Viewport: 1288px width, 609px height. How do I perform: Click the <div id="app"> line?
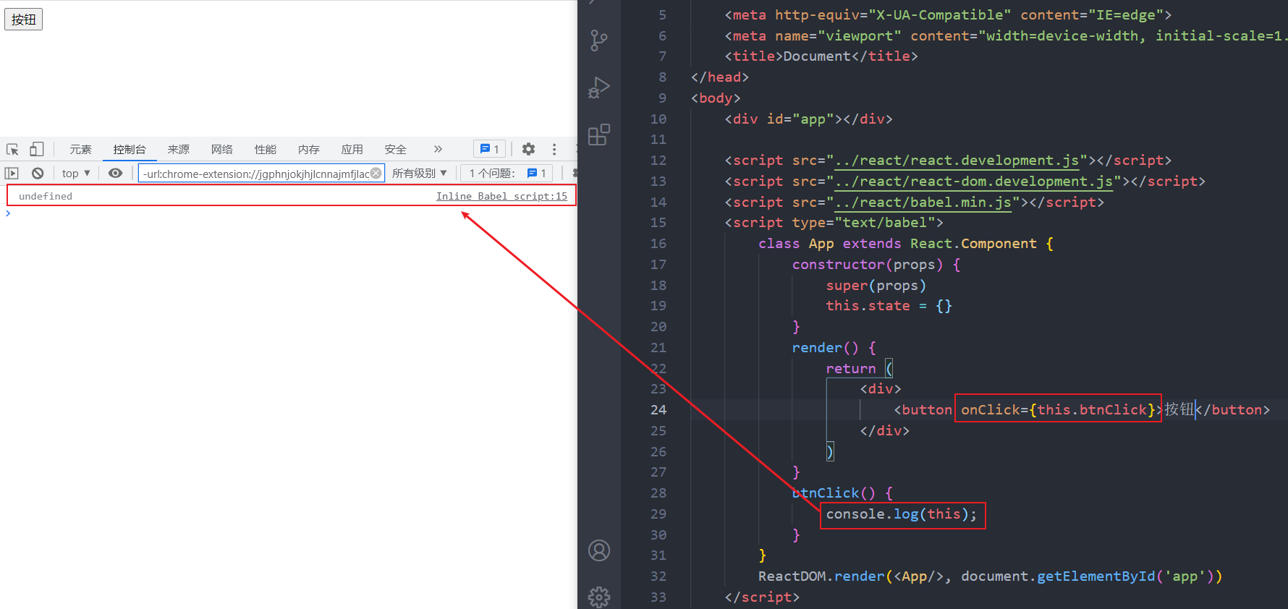click(x=809, y=119)
